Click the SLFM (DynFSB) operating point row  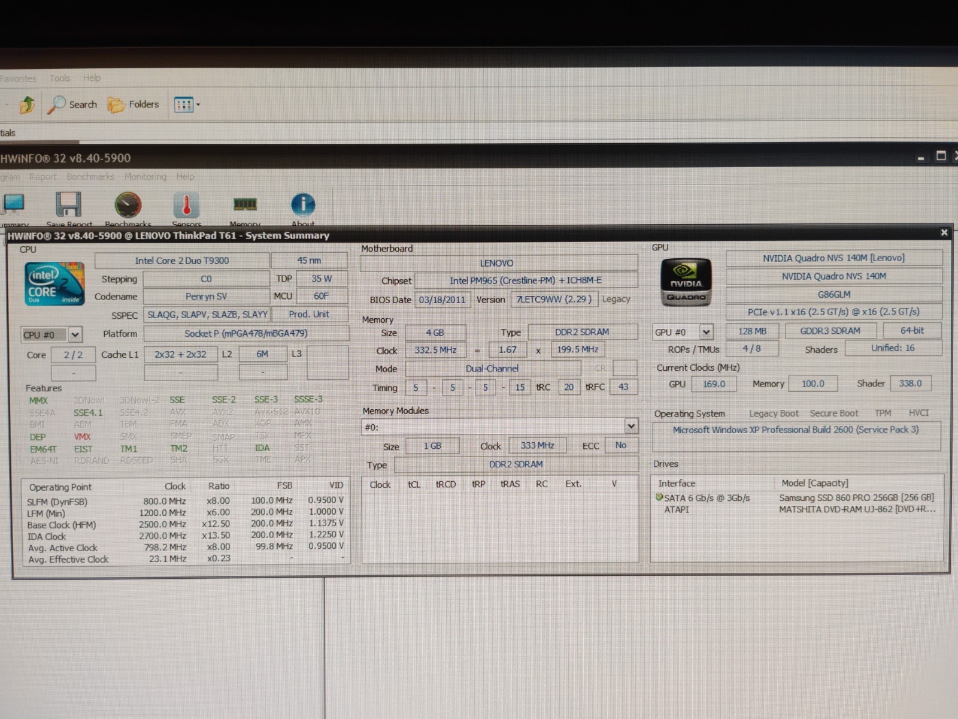pos(185,501)
